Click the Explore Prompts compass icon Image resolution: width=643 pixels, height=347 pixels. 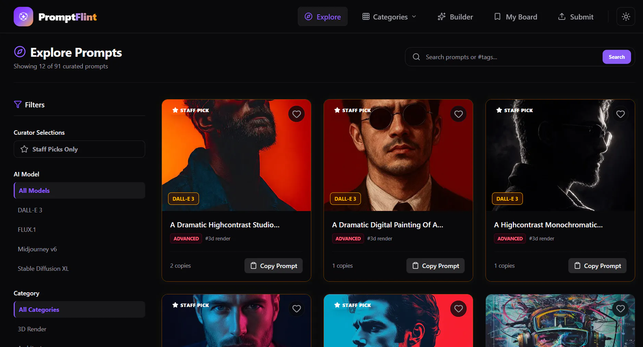20,52
